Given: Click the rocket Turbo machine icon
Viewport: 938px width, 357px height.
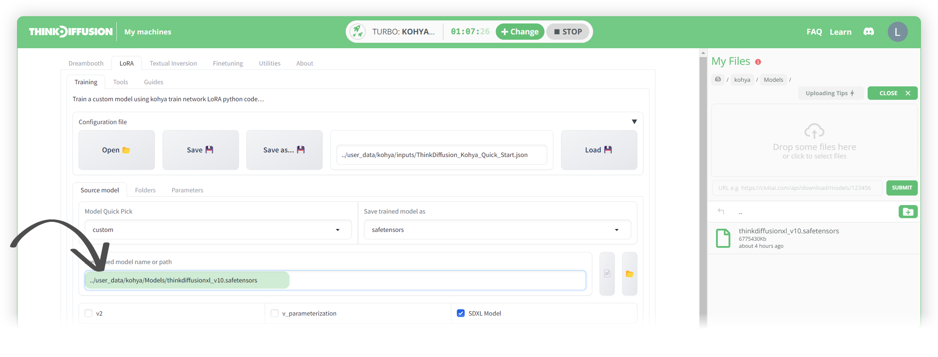Looking at the screenshot, I should (x=358, y=32).
